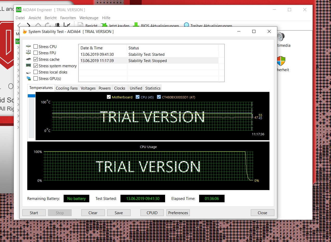Click the Date & Time column header
This screenshot has width=331, height=242.
tap(103, 48)
